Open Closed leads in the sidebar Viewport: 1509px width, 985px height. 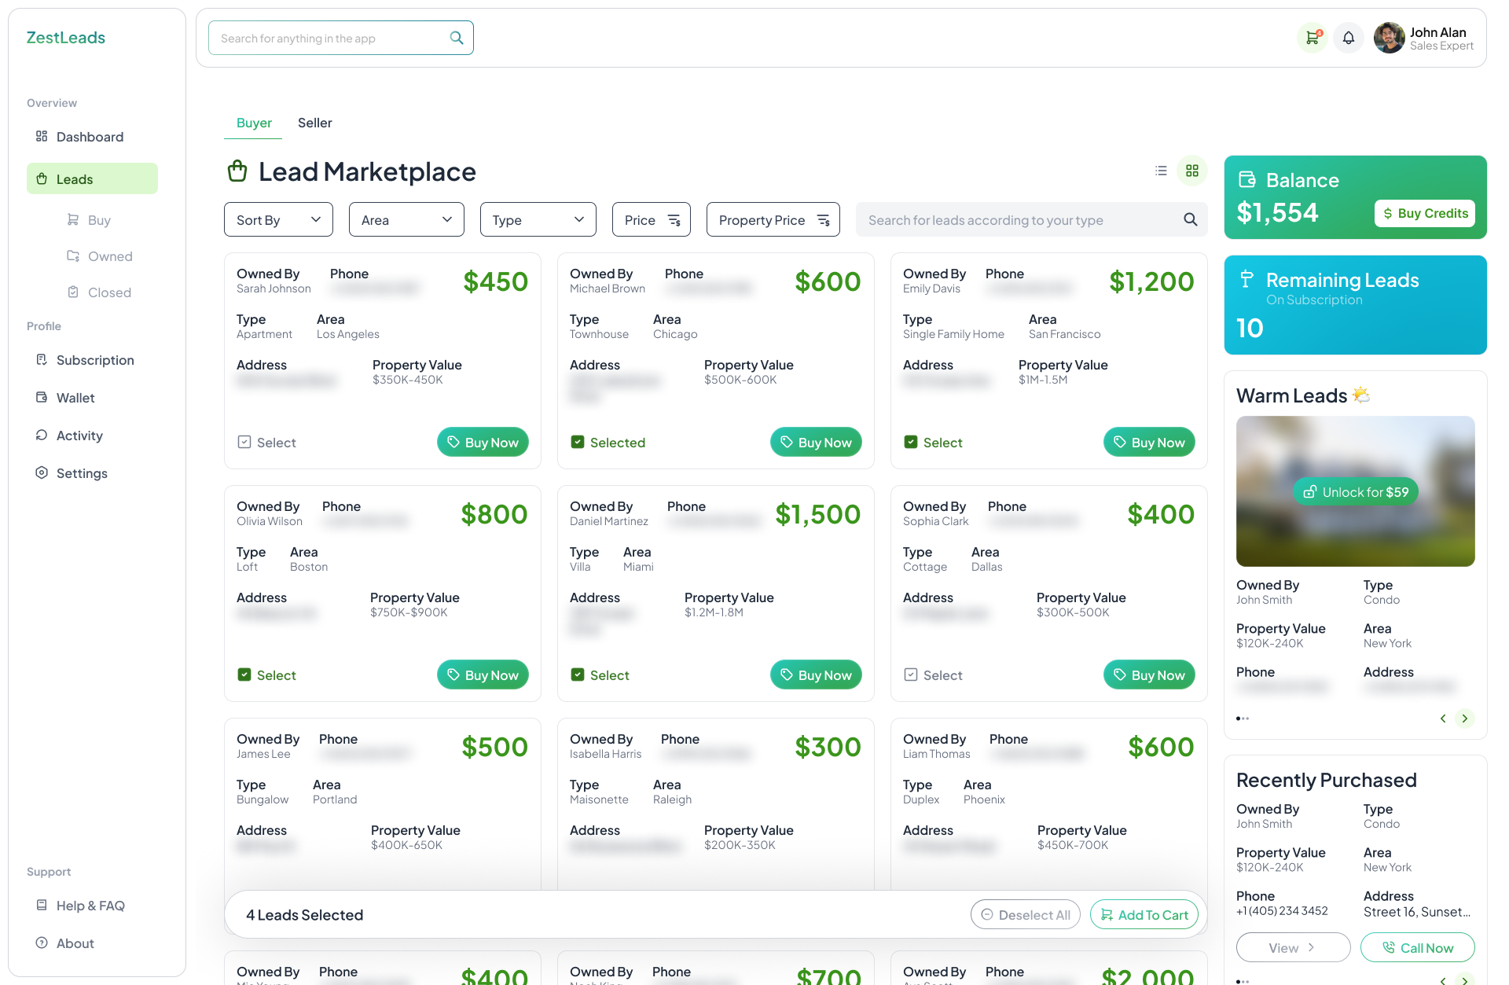(x=109, y=292)
